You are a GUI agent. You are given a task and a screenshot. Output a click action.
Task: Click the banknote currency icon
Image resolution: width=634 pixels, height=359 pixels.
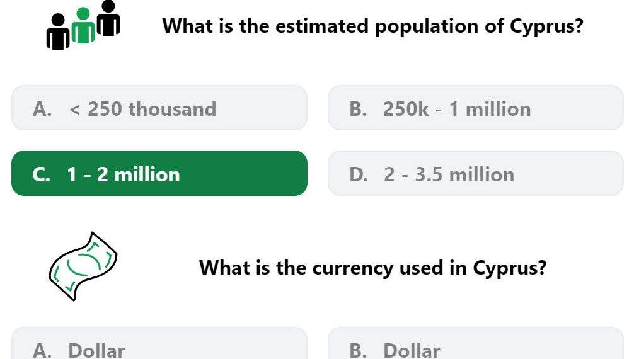pyautogui.click(x=83, y=266)
